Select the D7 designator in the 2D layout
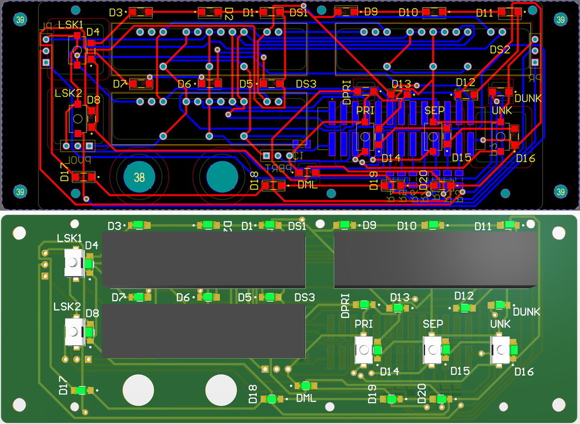Image resolution: width=580 pixels, height=424 pixels. [x=120, y=84]
